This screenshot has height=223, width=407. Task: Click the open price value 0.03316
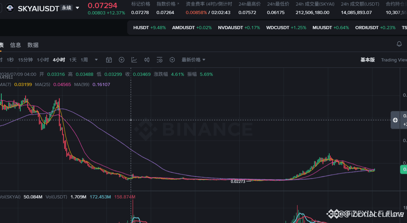(x=56, y=74)
